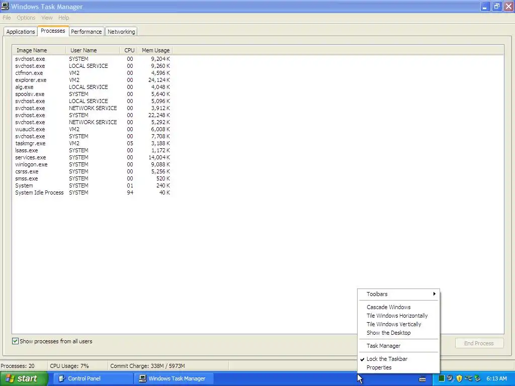Image resolution: width=515 pixels, height=386 pixels.
Task: Sort by CPU column header
Action: [x=129, y=50]
